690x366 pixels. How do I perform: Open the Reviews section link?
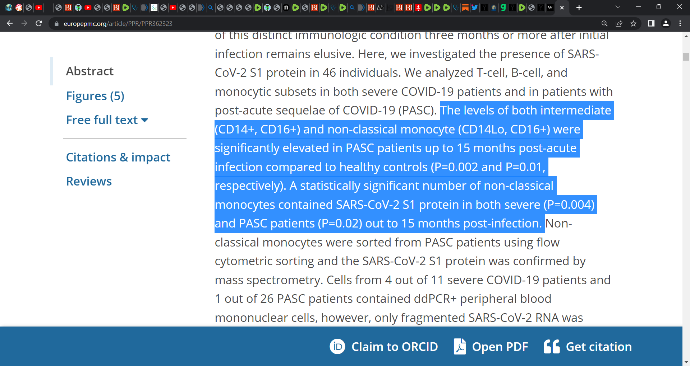pyautogui.click(x=89, y=181)
